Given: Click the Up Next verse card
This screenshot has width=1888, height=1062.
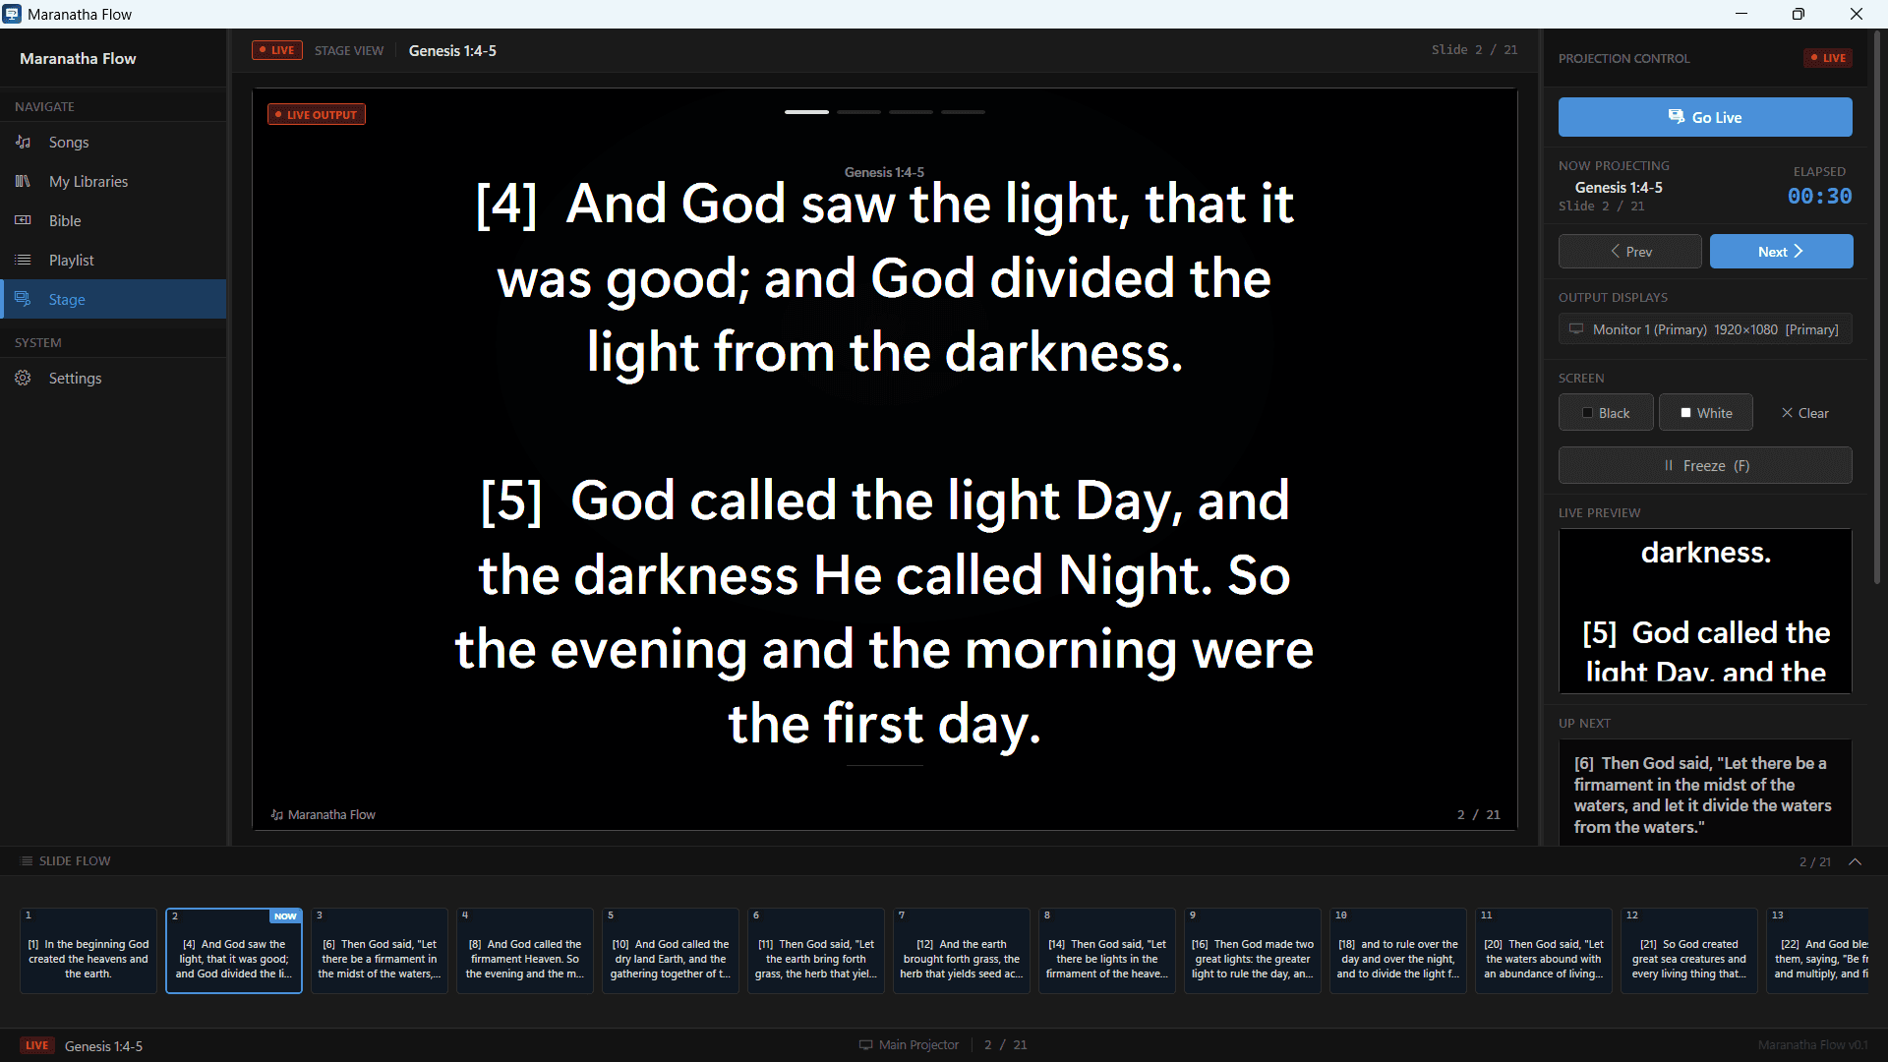Looking at the screenshot, I should pyautogui.click(x=1705, y=793).
